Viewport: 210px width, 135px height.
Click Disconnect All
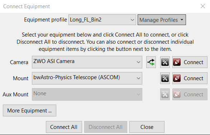[105, 127]
